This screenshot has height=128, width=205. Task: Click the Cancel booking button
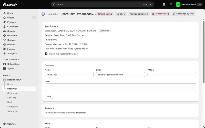105,14
